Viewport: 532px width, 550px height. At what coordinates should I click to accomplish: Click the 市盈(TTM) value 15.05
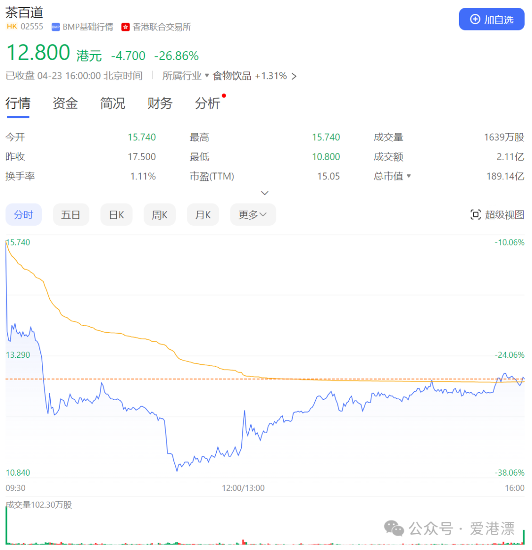[x=329, y=176]
